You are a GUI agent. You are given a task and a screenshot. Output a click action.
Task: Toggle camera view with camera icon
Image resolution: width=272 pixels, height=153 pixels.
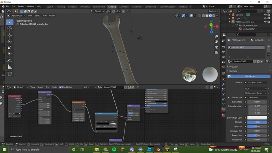point(216,47)
